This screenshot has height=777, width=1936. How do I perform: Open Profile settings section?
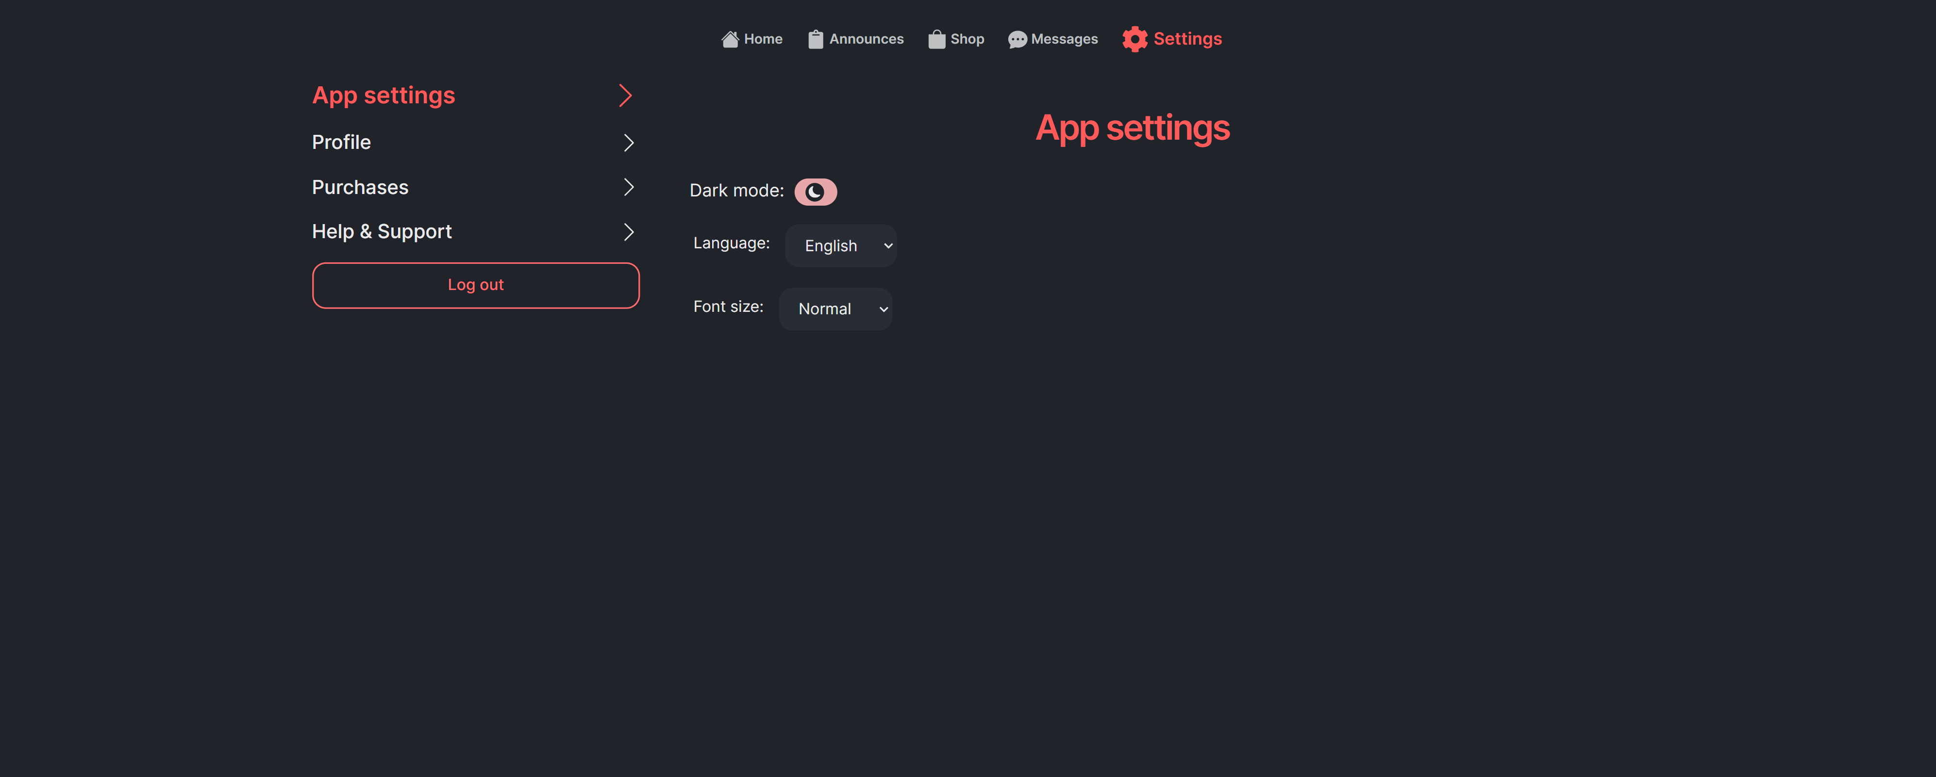tap(342, 143)
